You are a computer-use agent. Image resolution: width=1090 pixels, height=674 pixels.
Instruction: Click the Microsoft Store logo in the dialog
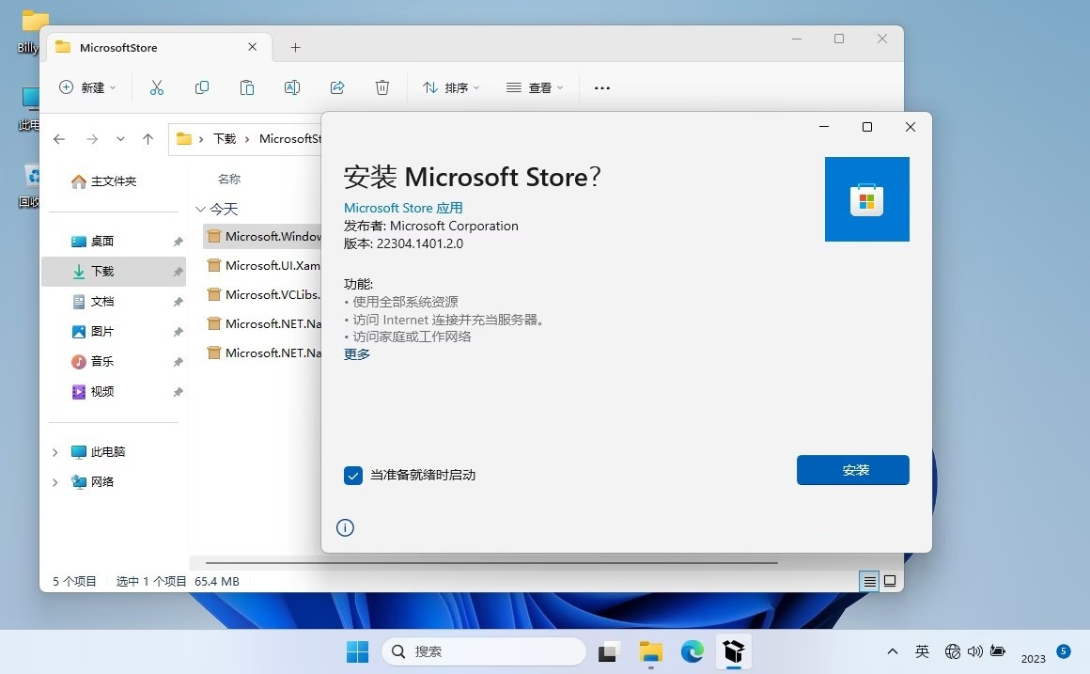[866, 198]
